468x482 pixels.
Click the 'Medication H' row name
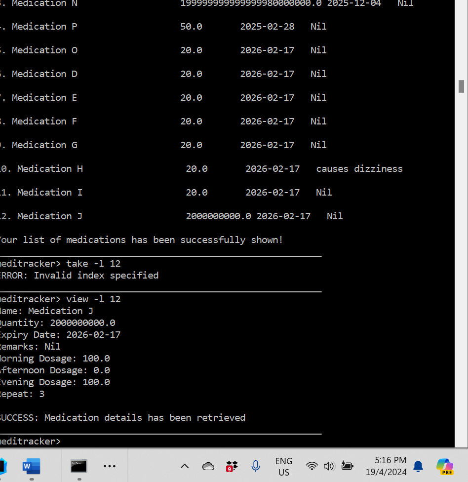coord(50,169)
